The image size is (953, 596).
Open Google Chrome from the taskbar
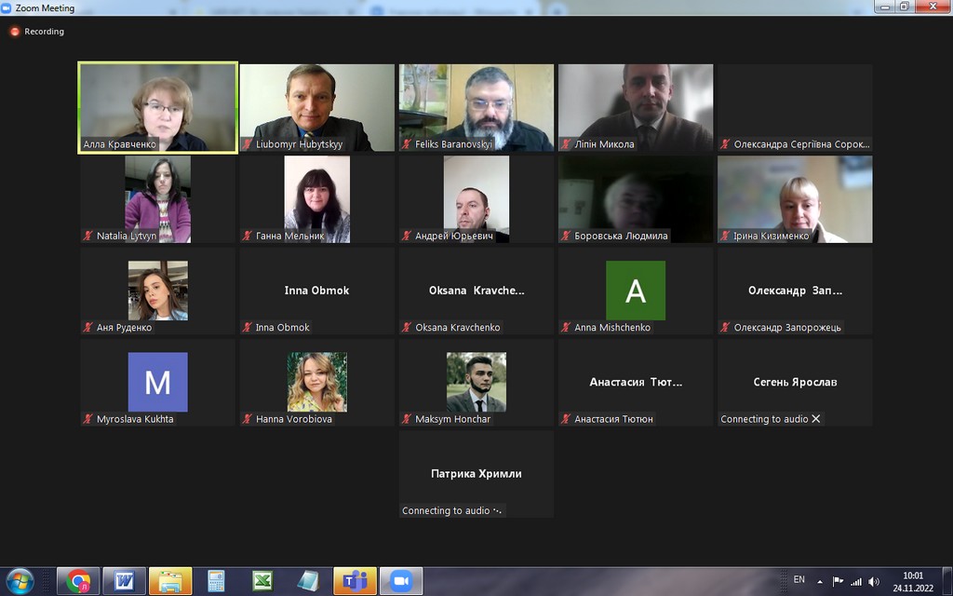(x=78, y=581)
